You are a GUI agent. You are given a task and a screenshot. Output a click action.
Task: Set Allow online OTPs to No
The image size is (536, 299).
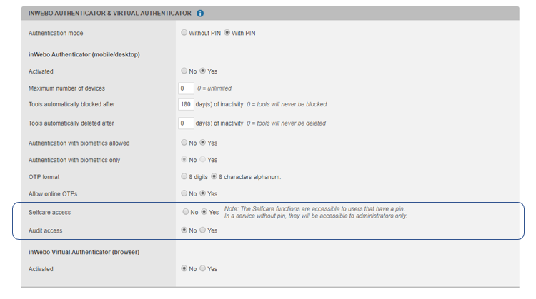tap(184, 193)
